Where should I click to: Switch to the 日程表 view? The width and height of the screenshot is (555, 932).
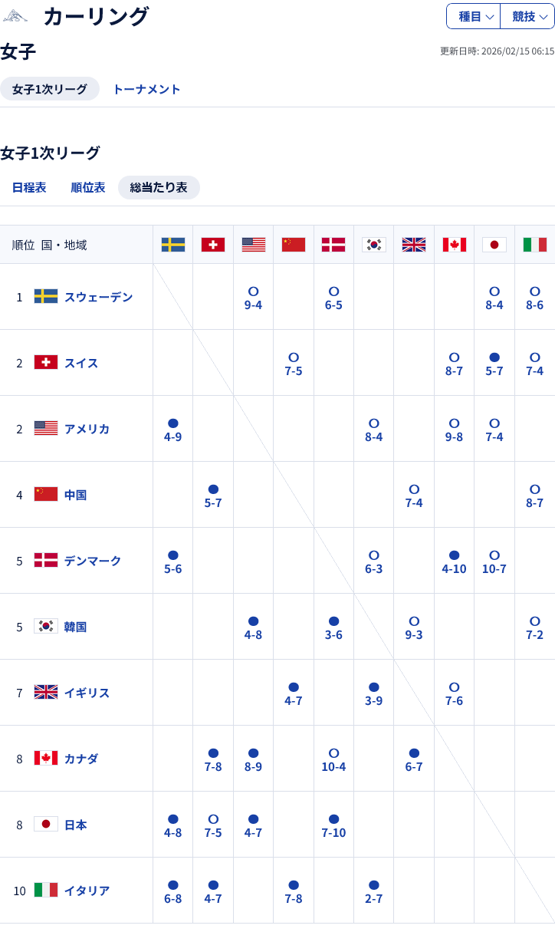[29, 187]
